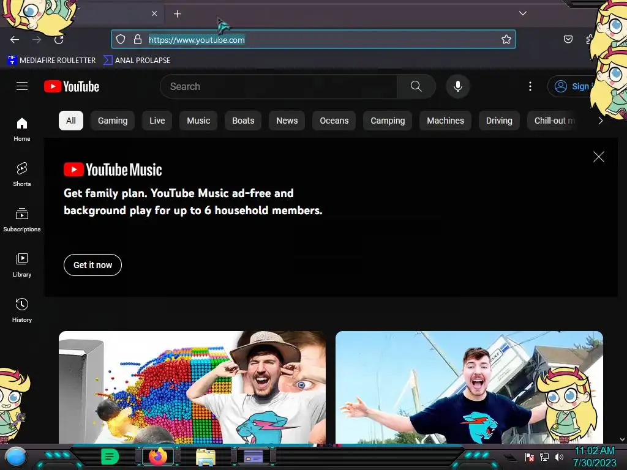Image resolution: width=627 pixels, height=470 pixels.
Task: Open History in the sidebar
Action: 22,310
